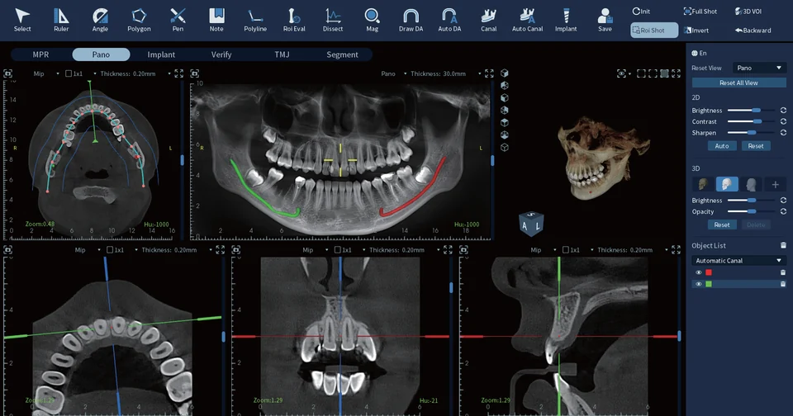Click the Implant toolbar icon
Image resolution: width=793 pixels, height=416 pixels.
[x=566, y=20]
